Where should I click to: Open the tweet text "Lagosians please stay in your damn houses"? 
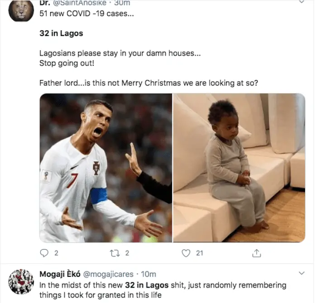120,53
